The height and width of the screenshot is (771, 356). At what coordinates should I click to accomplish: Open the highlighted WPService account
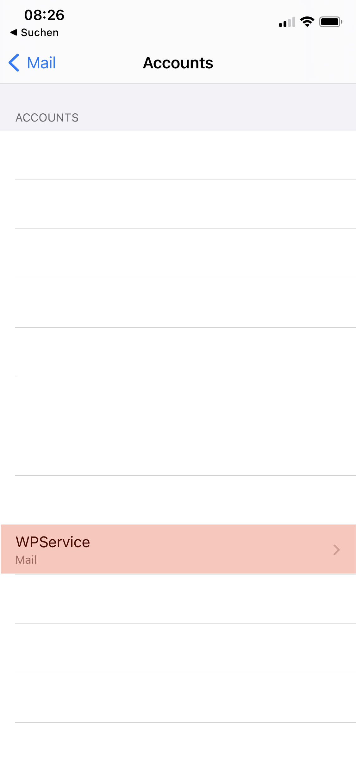click(x=178, y=549)
